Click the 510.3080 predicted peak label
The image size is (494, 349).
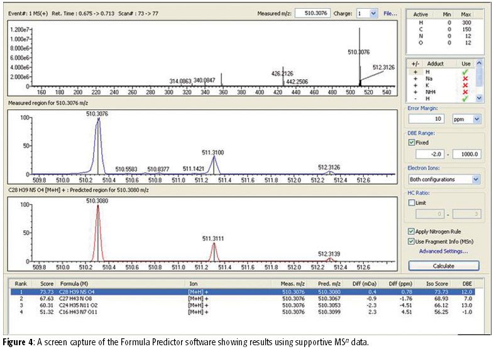[x=97, y=201]
